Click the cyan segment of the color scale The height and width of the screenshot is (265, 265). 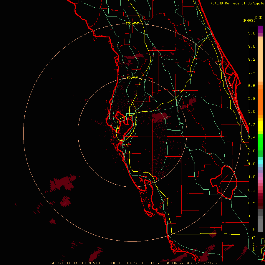click(x=260, y=162)
